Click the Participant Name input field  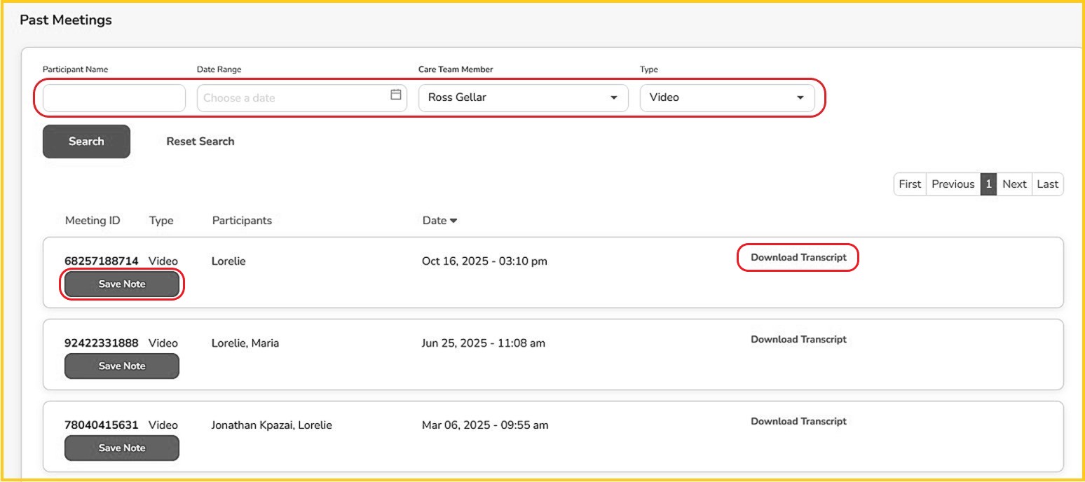114,98
